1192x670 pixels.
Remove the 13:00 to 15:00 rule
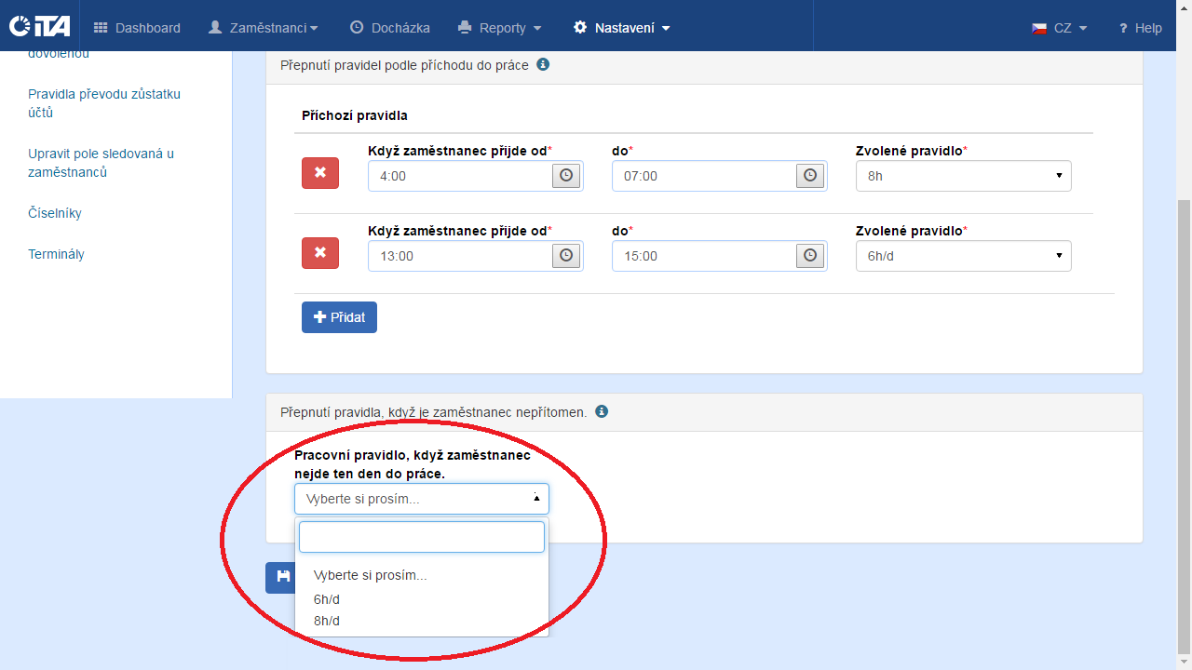[320, 253]
